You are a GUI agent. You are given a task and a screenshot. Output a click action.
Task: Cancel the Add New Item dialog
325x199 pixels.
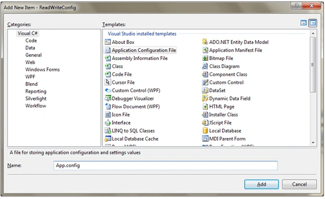pos(299,184)
